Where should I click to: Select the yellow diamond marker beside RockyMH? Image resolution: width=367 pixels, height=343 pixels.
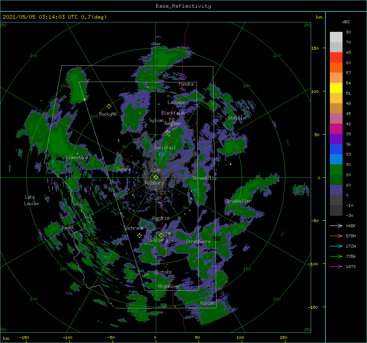pos(109,106)
